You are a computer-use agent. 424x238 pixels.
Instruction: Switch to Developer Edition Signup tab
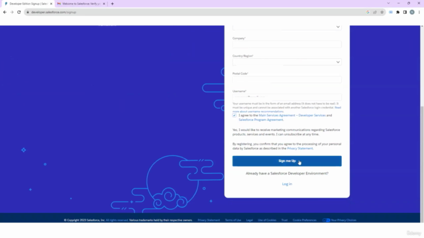(x=28, y=4)
